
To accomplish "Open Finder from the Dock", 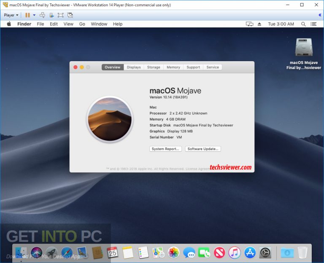I will tap(21, 252).
